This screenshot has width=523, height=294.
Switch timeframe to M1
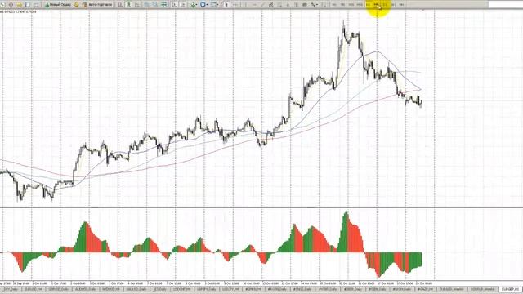click(334, 5)
